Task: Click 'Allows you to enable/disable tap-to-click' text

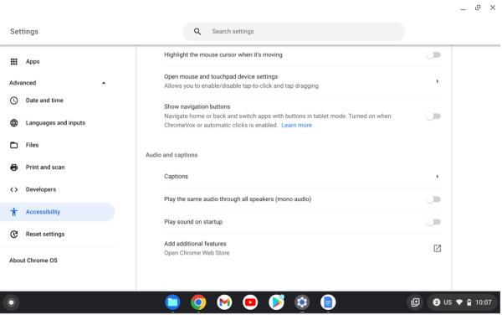Action: click(242, 86)
